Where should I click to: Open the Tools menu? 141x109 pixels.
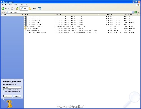pyautogui.click(x=22, y=5)
